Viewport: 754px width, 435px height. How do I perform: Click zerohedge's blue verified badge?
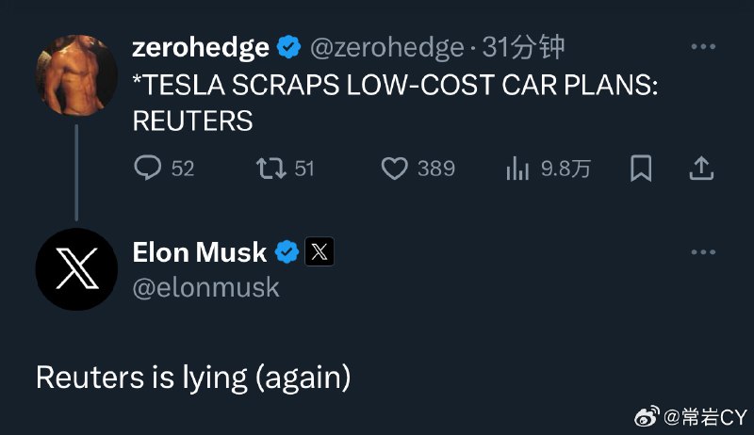click(x=288, y=47)
